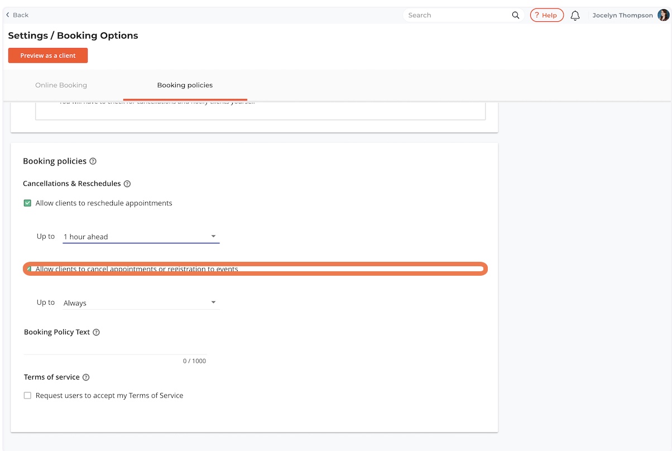Screen dimensions: 672x451
Task: Toggle Allow clients to cancel appointments checkbox
Action: tap(28, 269)
